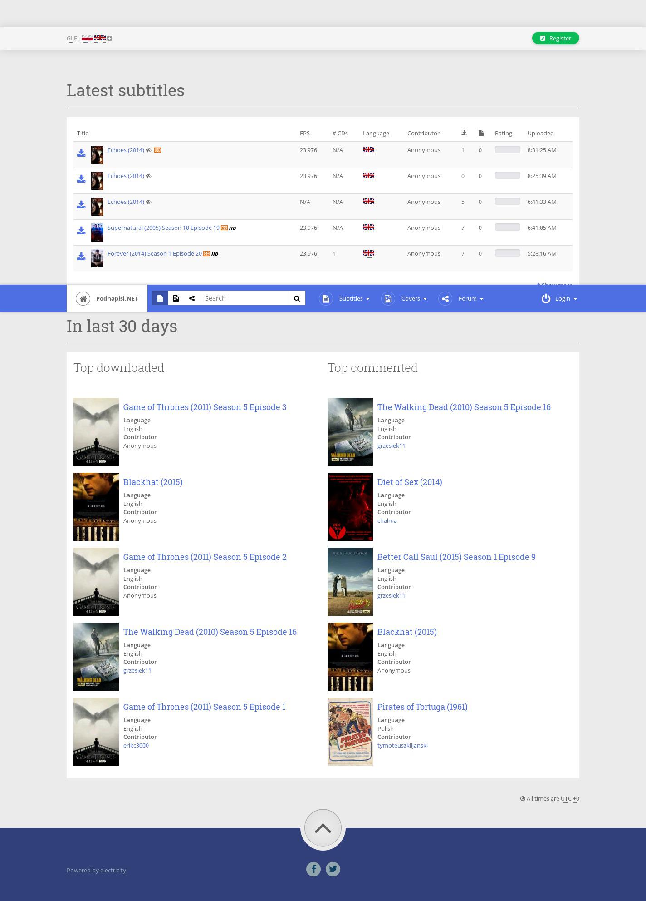Image resolution: width=646 pixels, height=901 pixels.
Task: Click the Podnapisi.NET home icon
Action: coord(83,298)
